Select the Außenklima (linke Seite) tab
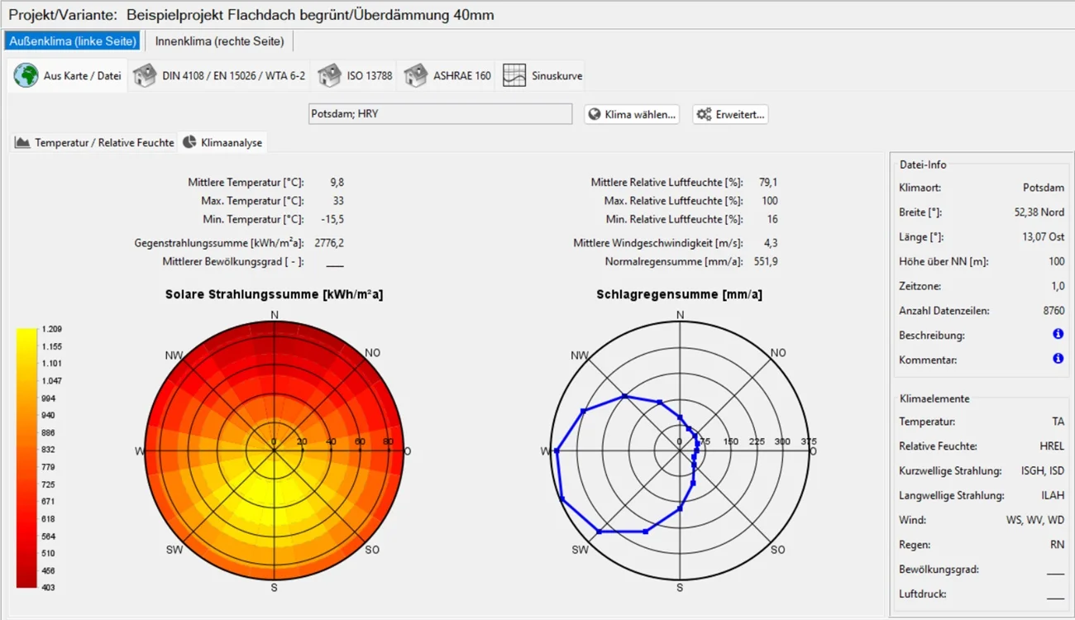1075x620 pixels. 72,41
